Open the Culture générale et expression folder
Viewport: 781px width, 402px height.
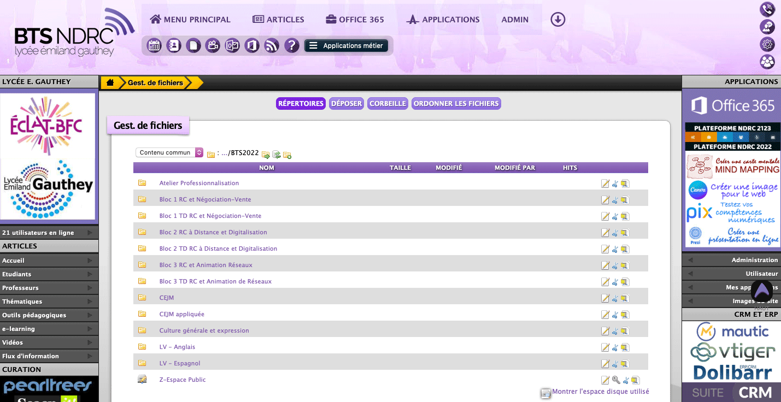(x=204, y=331)
